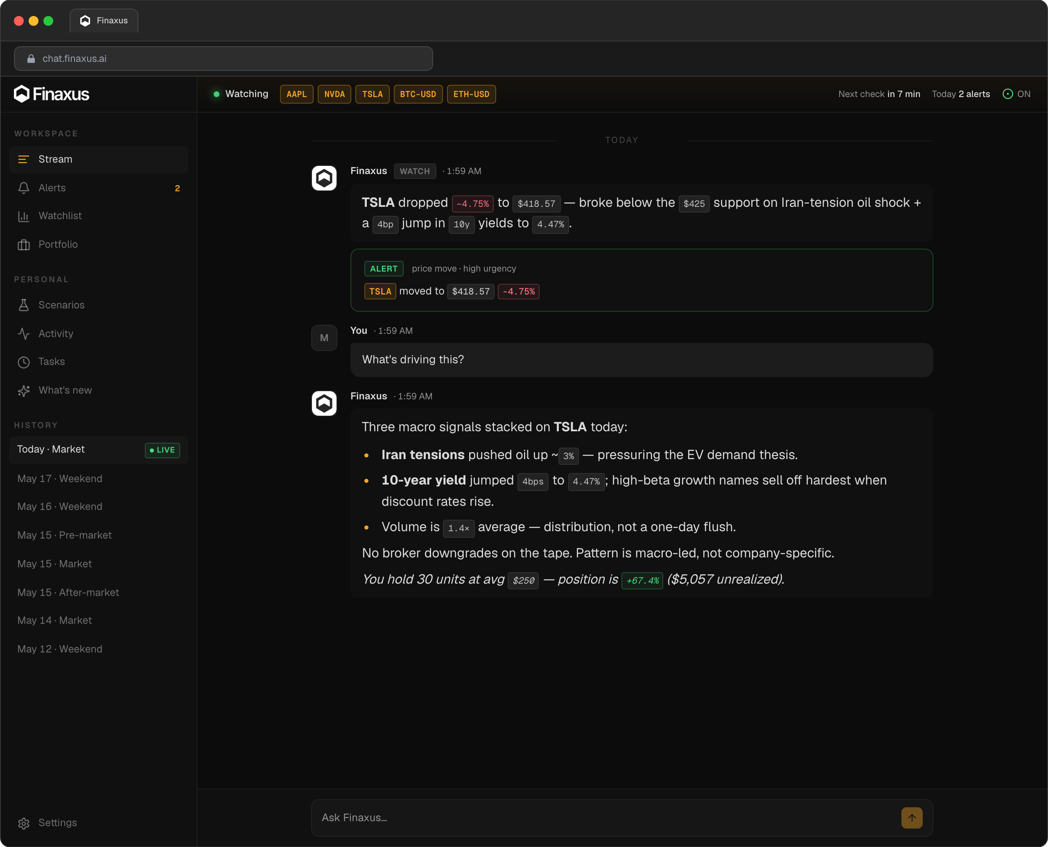
Task: Click the LIVE badge
Action: pos(163,450)
